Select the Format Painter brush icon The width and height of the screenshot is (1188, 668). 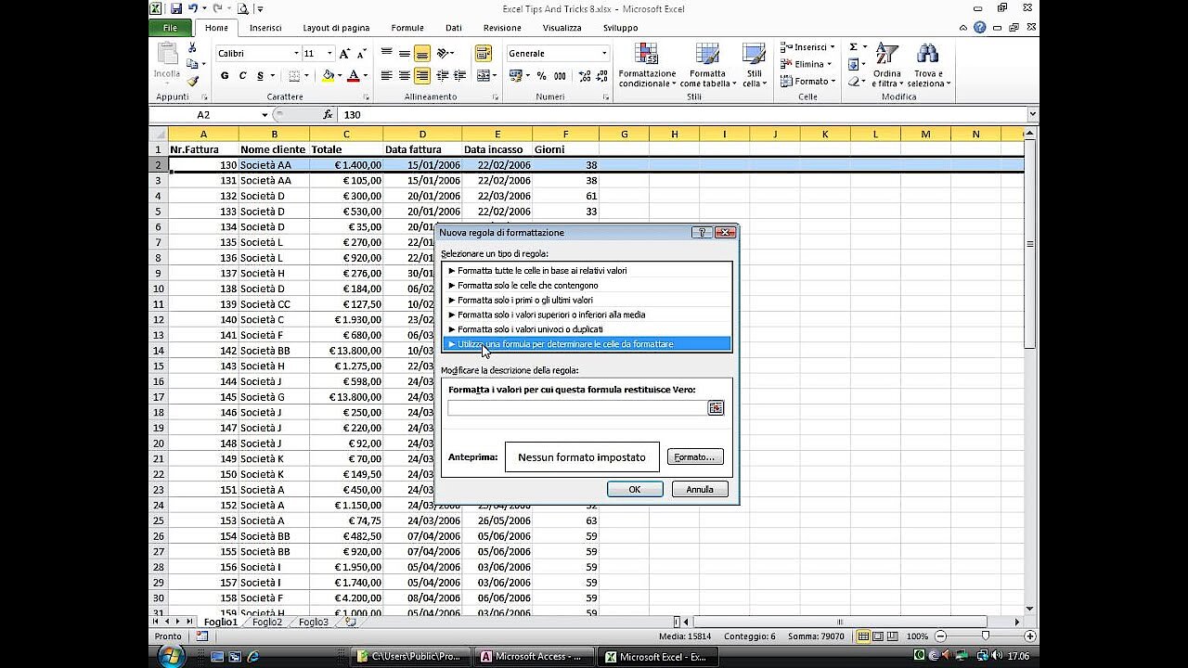pos(192,81)
